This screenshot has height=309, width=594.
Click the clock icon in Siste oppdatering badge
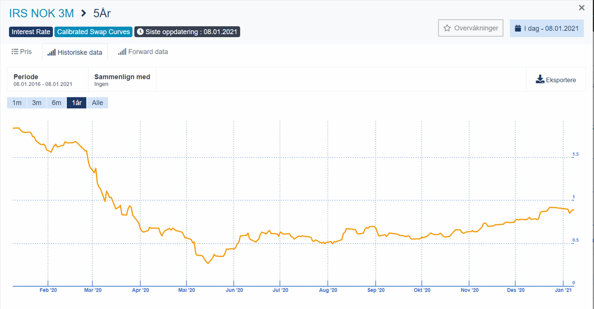pyautogui.click(x=141, y=32)
